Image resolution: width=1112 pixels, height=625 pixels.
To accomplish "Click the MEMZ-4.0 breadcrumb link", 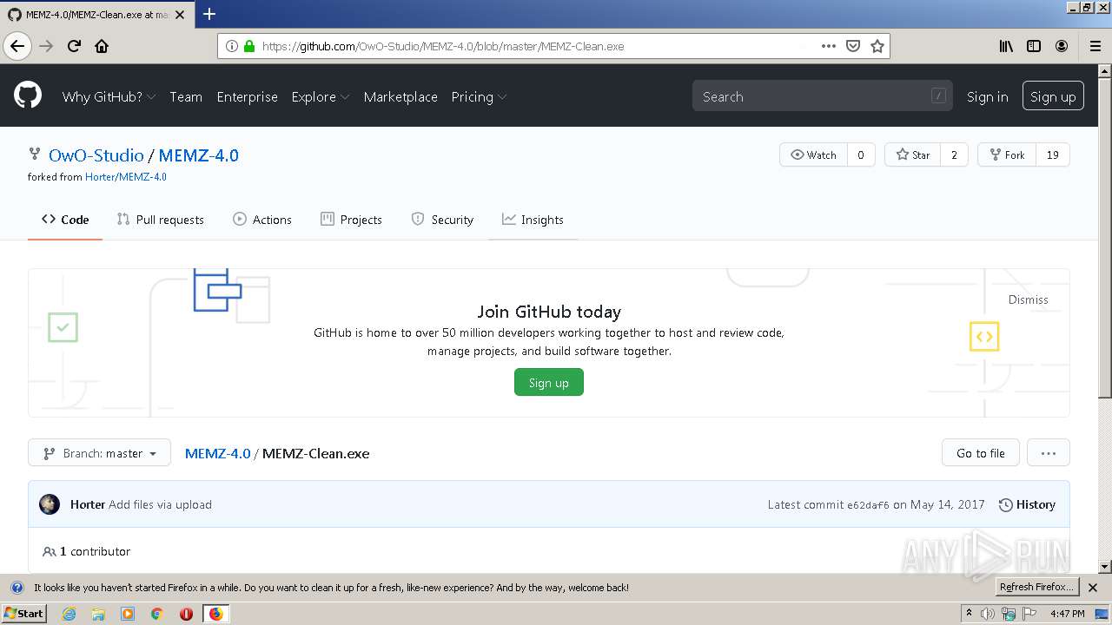I will tap(217, 453).
